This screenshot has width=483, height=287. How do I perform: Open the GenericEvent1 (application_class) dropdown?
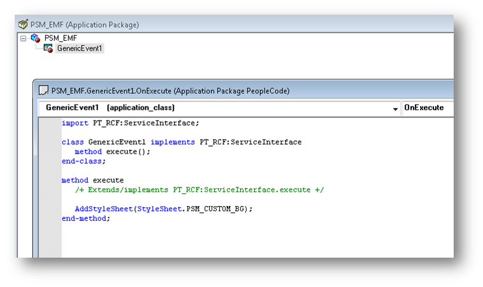220,108
